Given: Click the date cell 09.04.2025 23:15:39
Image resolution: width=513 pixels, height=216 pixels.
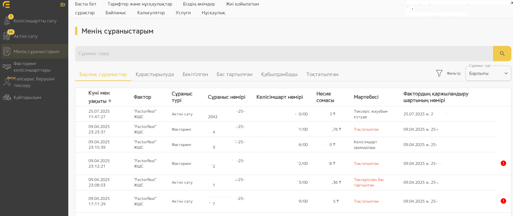Looking at the screenshot, I should click(99, 145).
